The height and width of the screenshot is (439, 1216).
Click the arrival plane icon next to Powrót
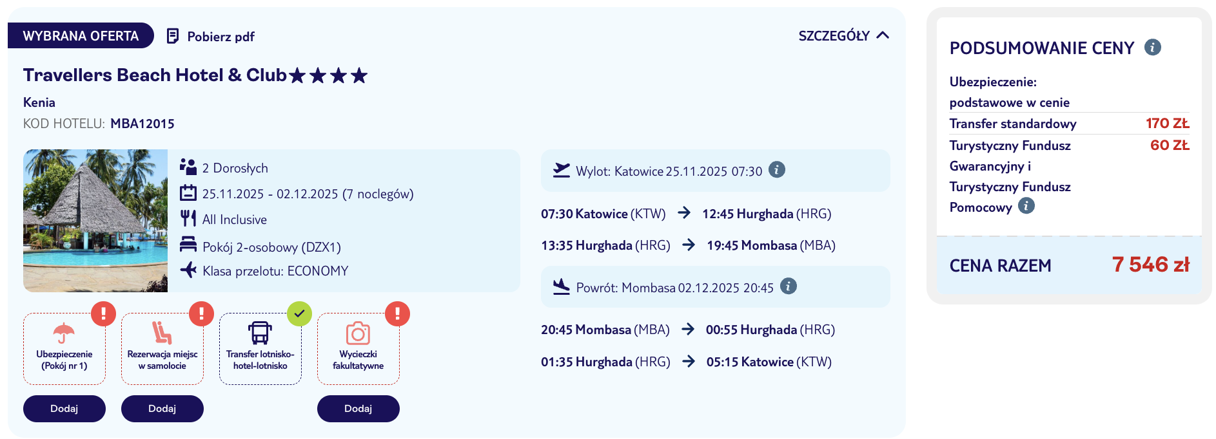click(562, 286)
